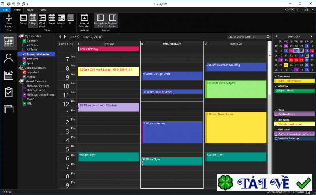Switch to the Folder ribbon tab

[x=30, y=10]
